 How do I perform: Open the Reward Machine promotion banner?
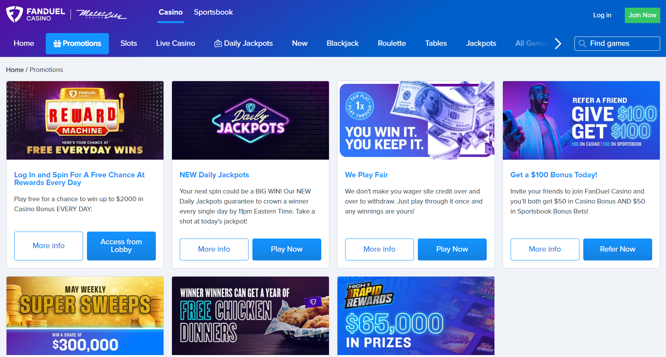(85, 120)
